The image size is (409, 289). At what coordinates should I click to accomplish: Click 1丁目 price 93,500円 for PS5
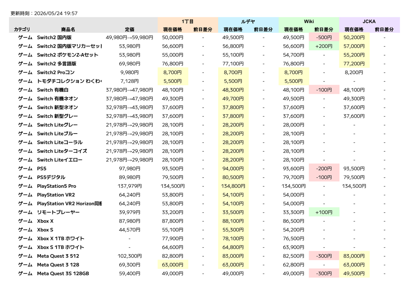tap(172, 169)
